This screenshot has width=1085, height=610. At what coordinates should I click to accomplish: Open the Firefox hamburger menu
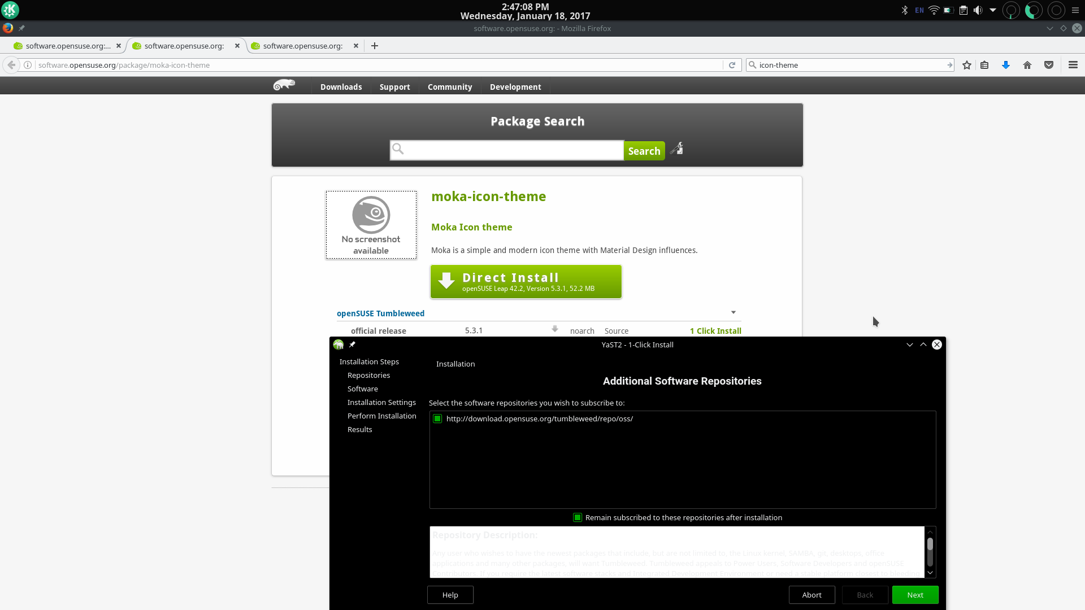pyautogui.click(x=1073, y=65)
